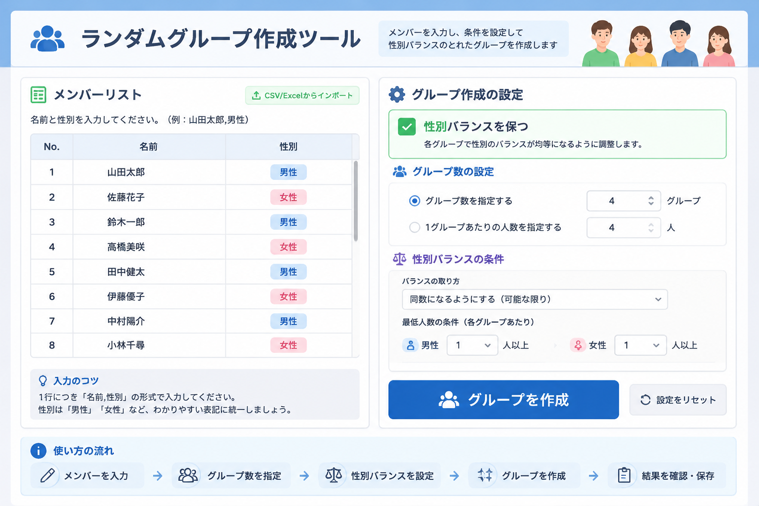
Task: Click the girl avatar in pink shirt
Action: click(x=718, y=46)
